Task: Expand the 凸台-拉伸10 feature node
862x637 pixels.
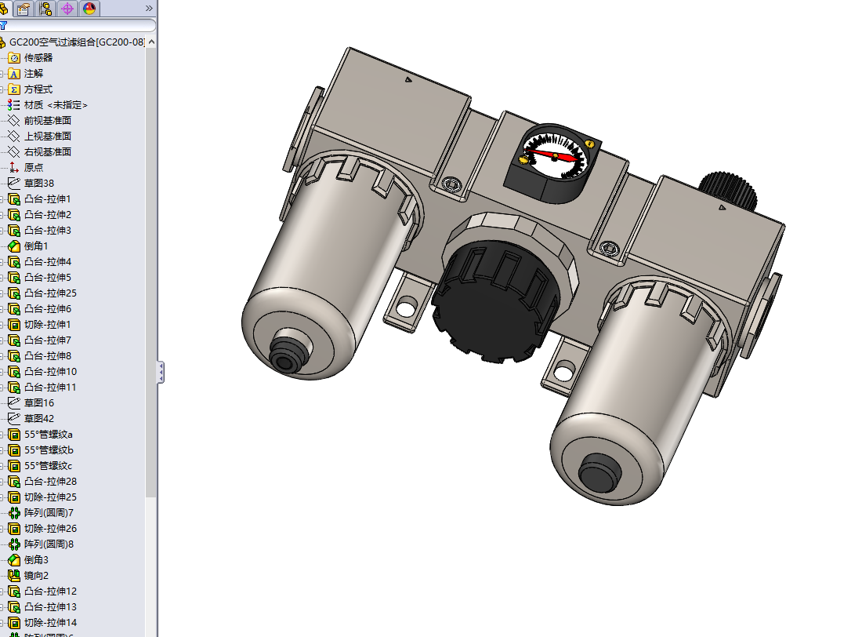Action: click(x=2, y=372)
